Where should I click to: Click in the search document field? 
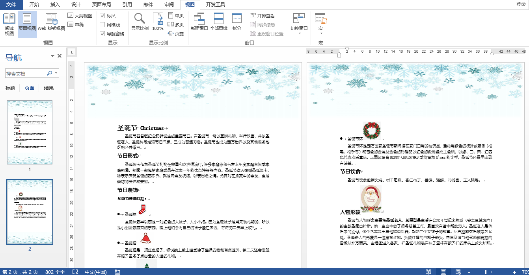click(26, 73)
